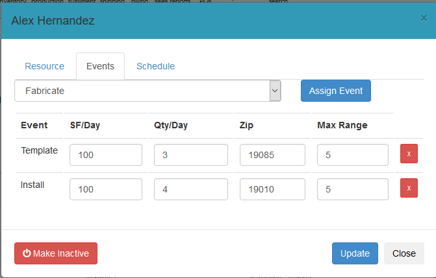The width and height of the screenshot is (436, 278).
Task: Edit the Install SF/Day field
Action: click(105, 189)
